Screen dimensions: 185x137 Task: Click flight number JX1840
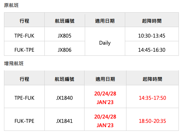[x=64, y=98]
